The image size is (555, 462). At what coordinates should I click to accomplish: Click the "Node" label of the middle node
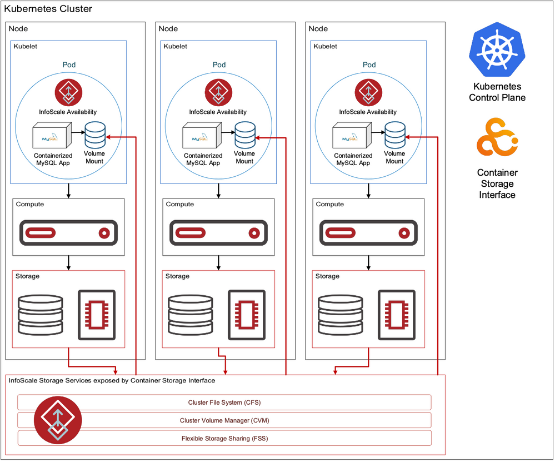[168, 29]
